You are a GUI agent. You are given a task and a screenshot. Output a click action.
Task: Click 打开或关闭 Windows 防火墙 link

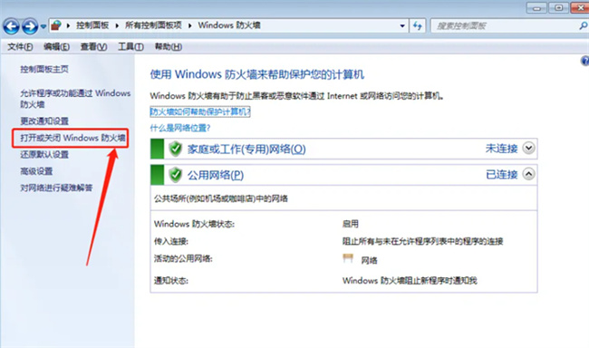coord(72,138)
